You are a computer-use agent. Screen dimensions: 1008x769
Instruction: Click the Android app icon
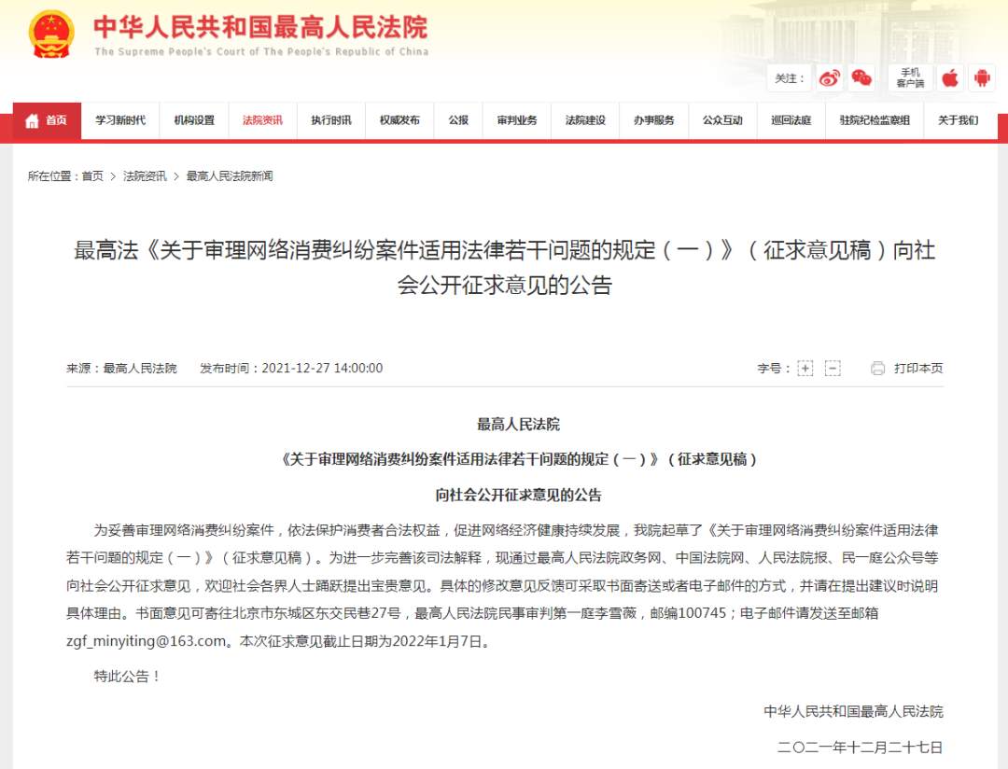coord(982,78)
